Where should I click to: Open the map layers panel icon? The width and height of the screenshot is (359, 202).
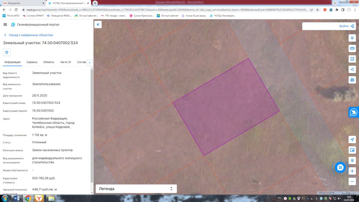click(x=352, y=38)
